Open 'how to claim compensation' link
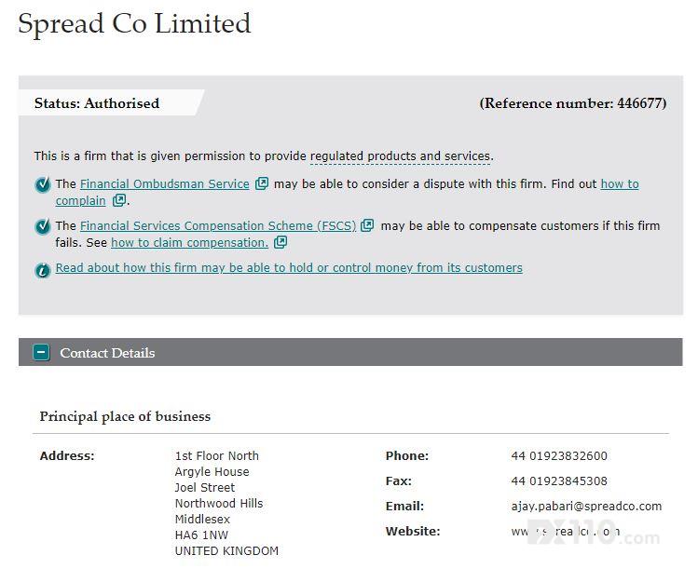Screen dimensions: 698x582 [190, 243]
